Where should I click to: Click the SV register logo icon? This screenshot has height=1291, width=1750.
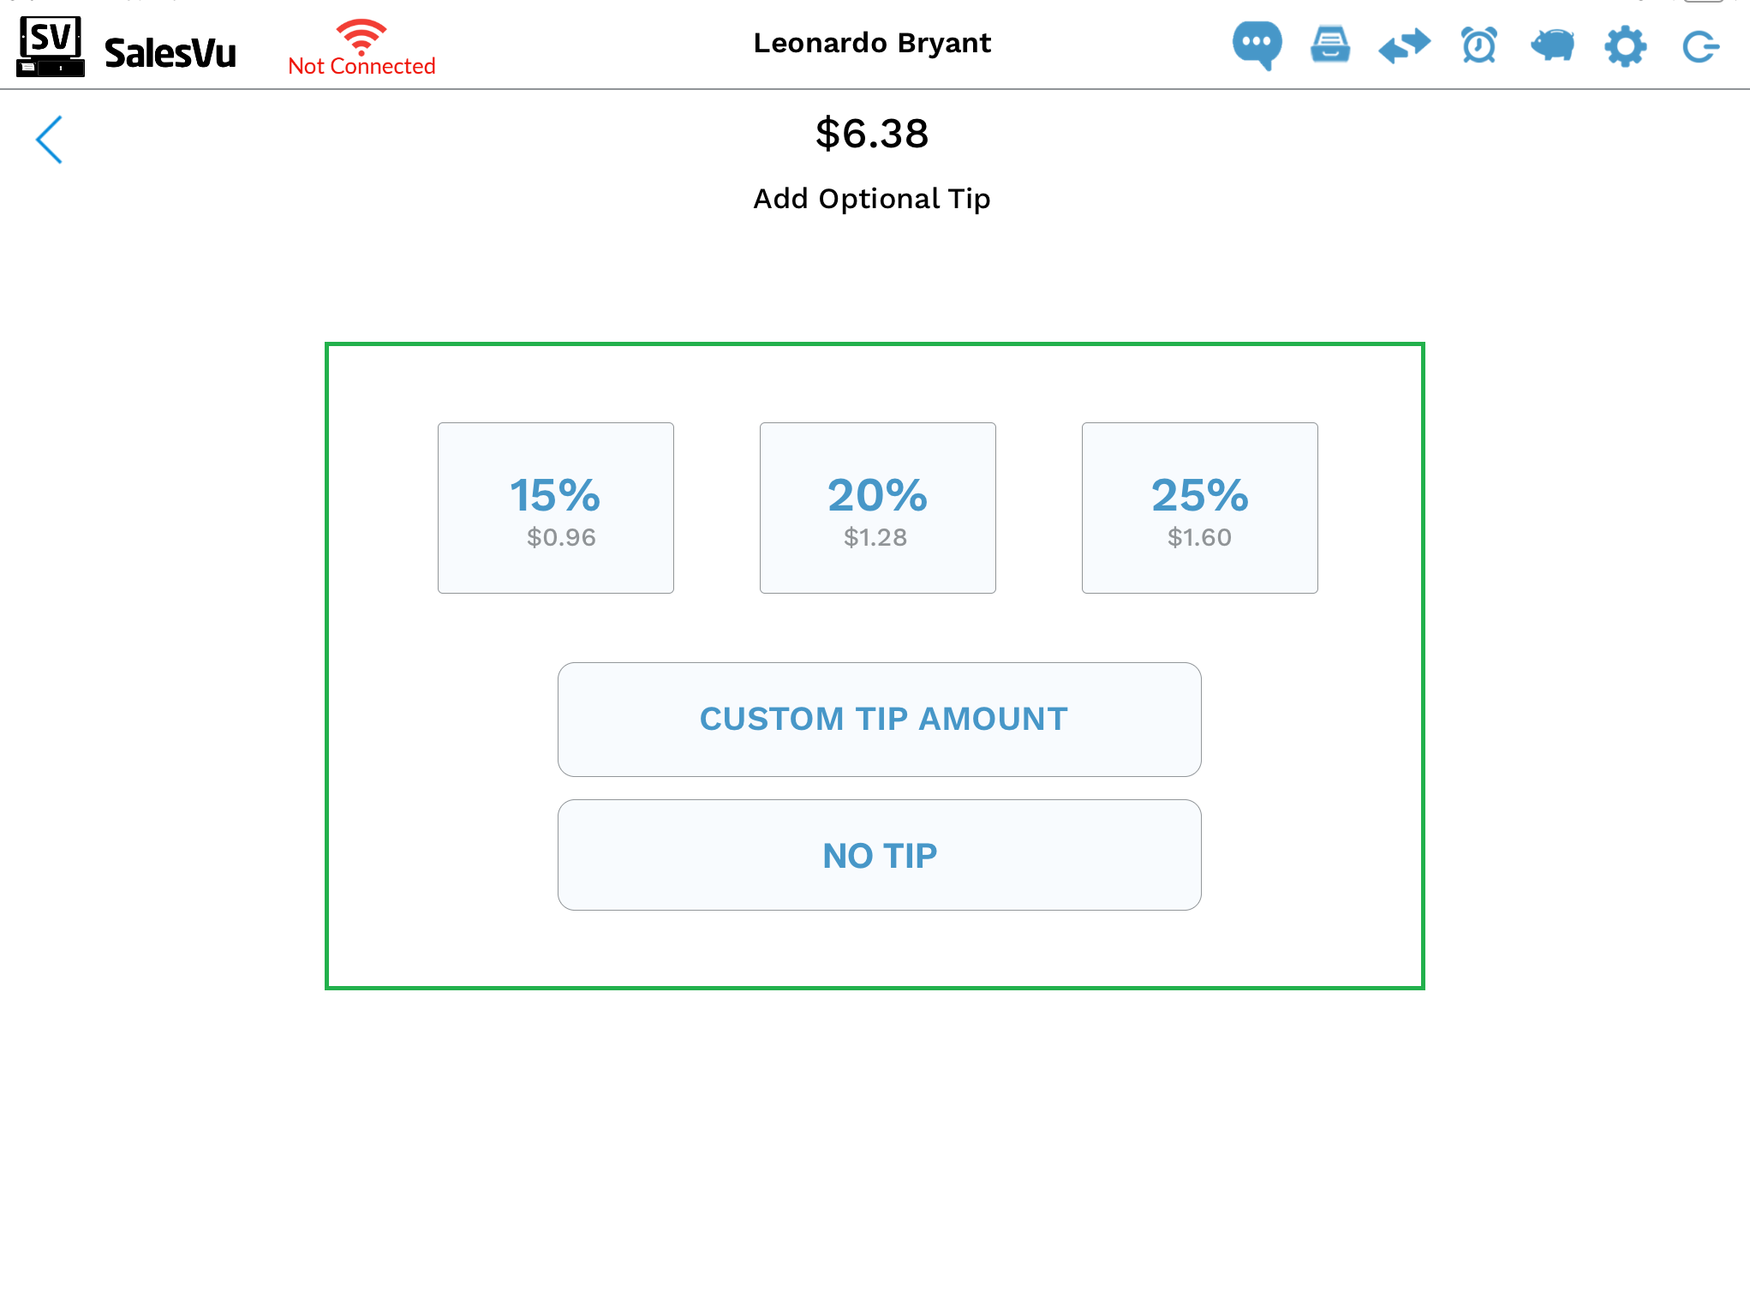51,46
